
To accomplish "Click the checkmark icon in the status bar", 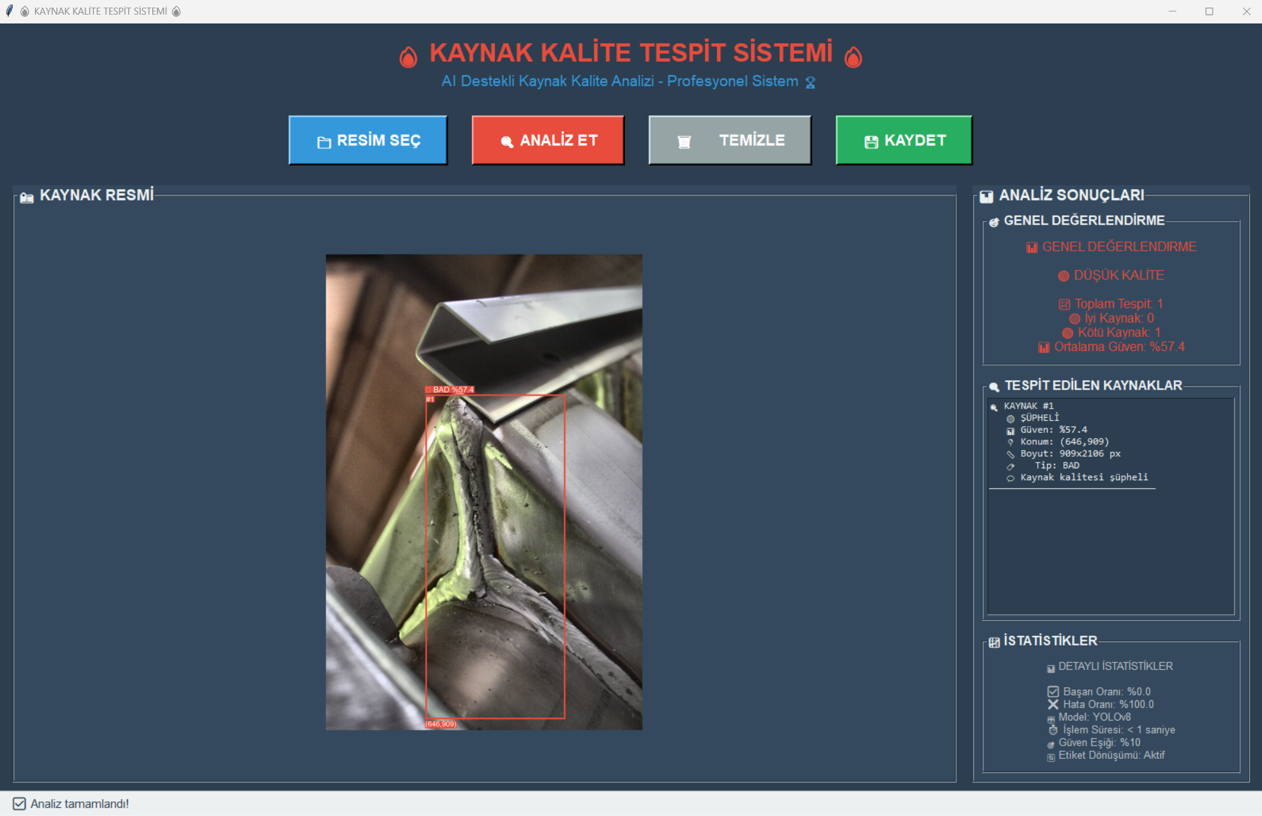I will 20,803.
